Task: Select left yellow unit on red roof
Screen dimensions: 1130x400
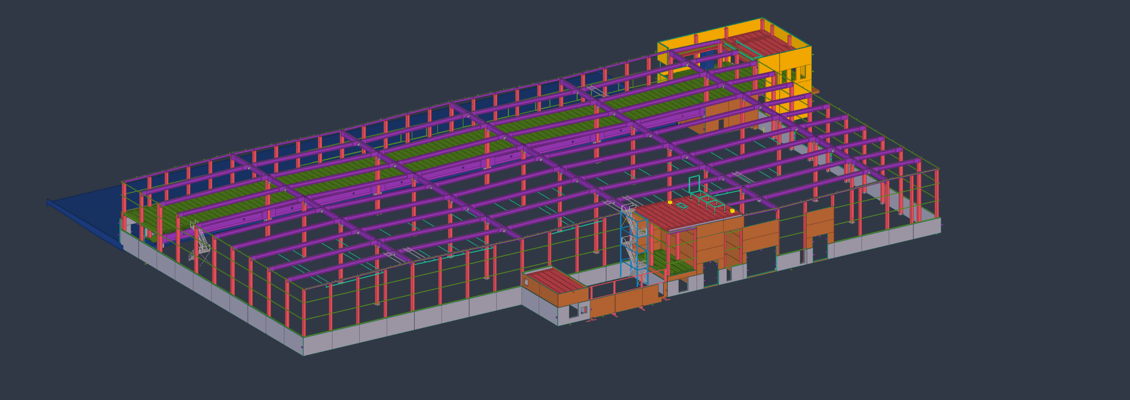Action: (670, 203)
